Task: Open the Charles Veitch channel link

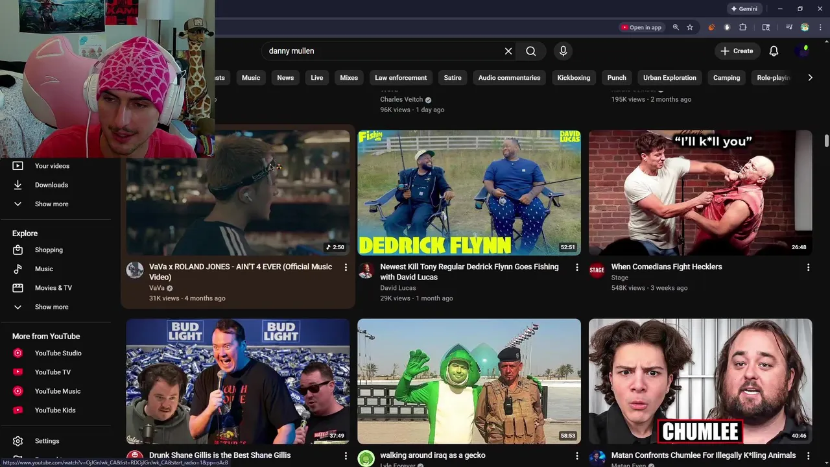Action: tap(401, 100)
